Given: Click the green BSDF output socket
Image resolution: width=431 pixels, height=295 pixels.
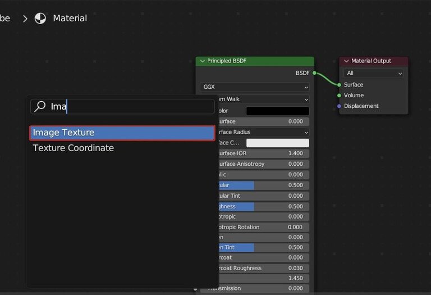Looking at the screenshot, I should (314, 73).
